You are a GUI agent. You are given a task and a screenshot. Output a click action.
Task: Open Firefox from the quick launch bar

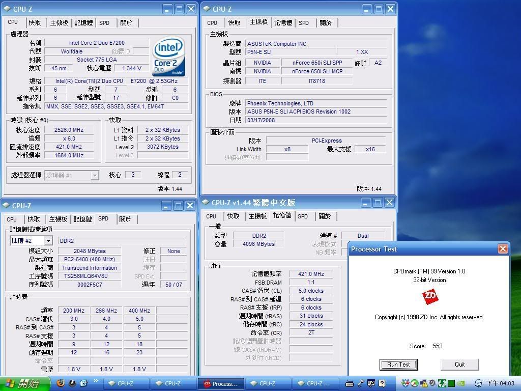61,383
